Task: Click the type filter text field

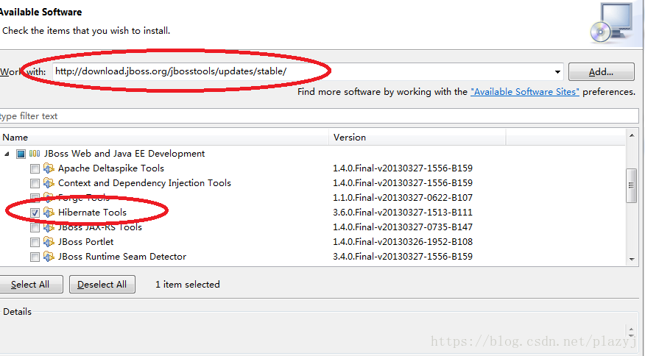Action: pyautogui.click(x=319, y=116)
